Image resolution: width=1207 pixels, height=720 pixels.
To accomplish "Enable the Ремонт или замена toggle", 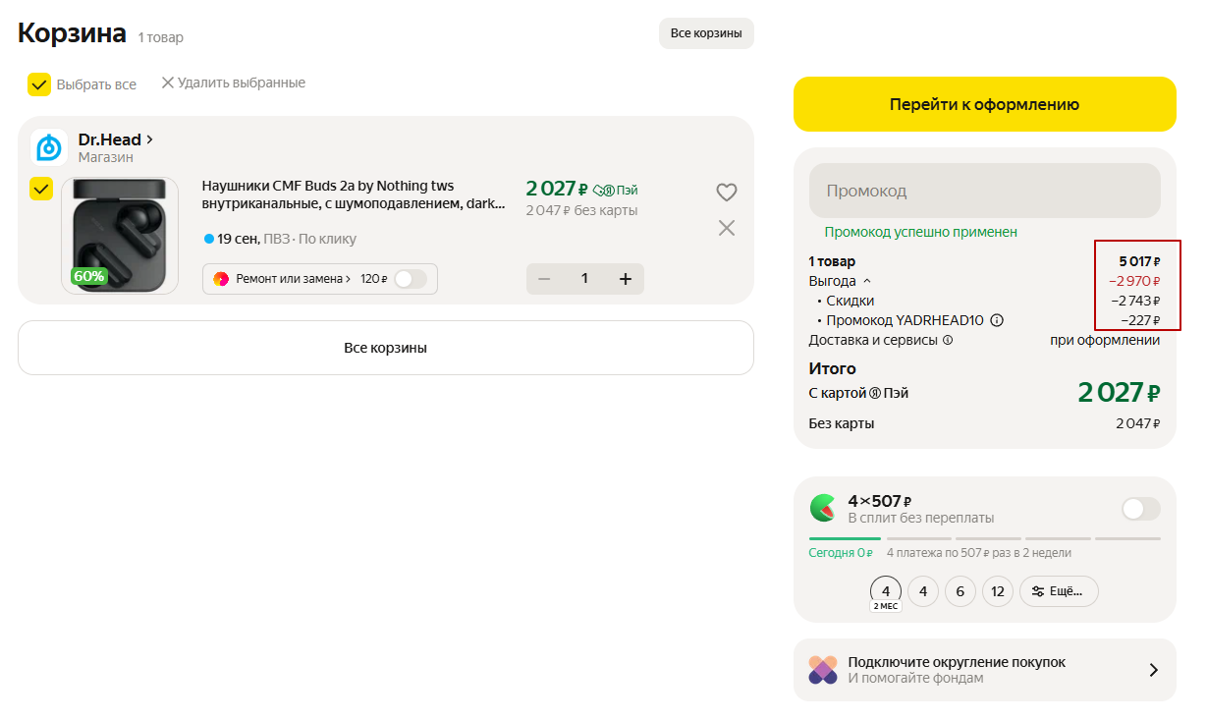I will click(410, 279).
